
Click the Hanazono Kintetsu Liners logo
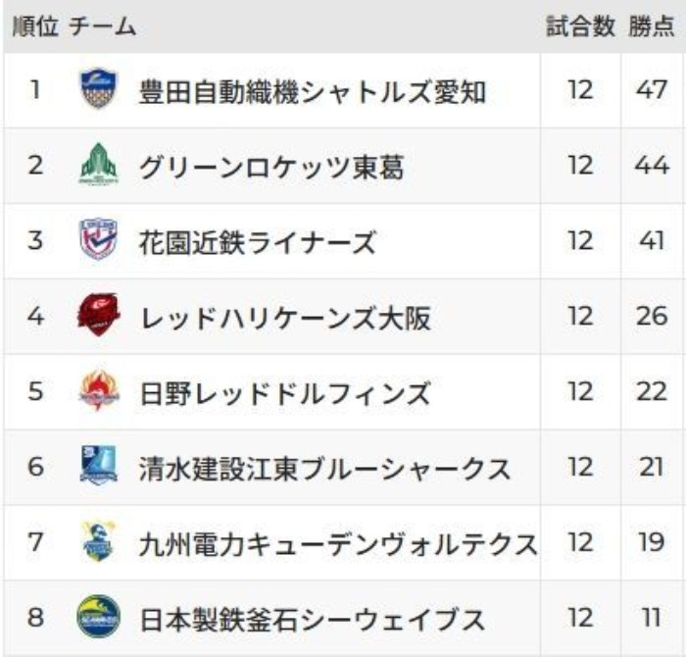pyautogui.click(x=99, y=239)
